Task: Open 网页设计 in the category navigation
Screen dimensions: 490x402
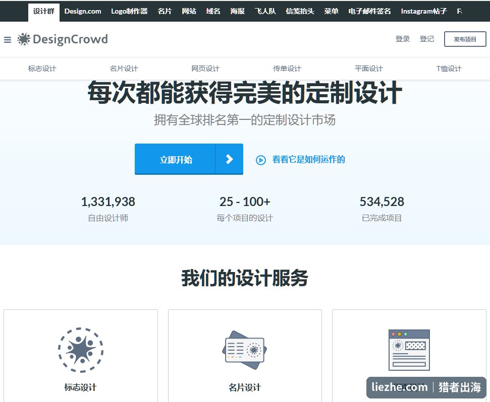Action: coord(205,69)
